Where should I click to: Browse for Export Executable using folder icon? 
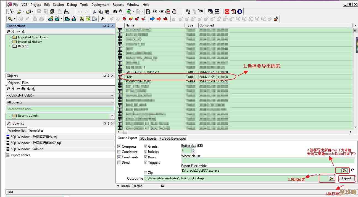click(x=344, y=171)
